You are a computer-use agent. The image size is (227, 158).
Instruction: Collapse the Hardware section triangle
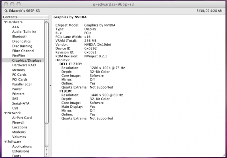tap(6, 22)
